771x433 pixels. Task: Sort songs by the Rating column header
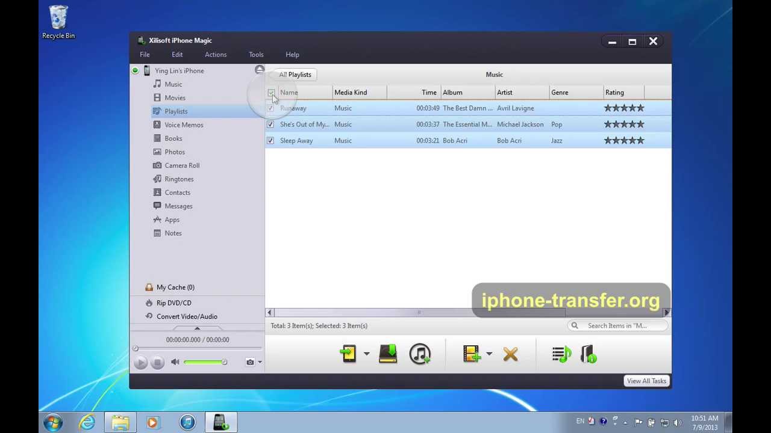pyautogui.click(x=623, y=93)
